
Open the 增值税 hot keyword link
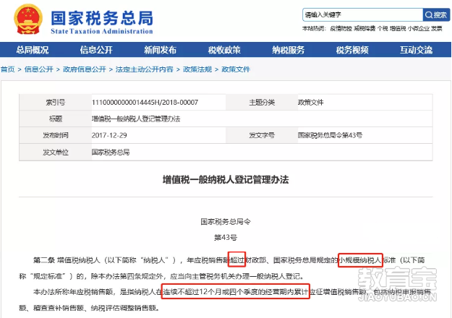[398, 28]
